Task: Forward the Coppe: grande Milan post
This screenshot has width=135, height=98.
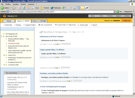Action: (60, 57)
